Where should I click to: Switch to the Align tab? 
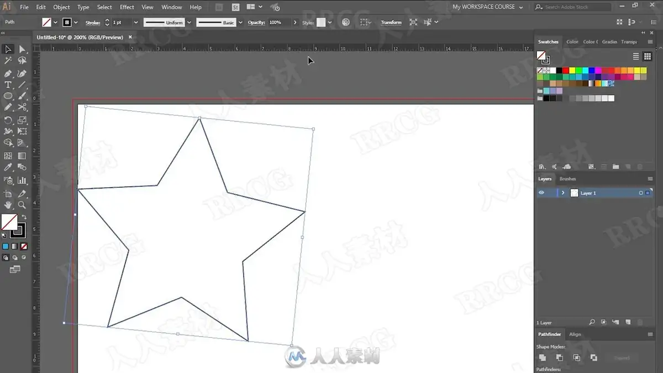[575, 334]
